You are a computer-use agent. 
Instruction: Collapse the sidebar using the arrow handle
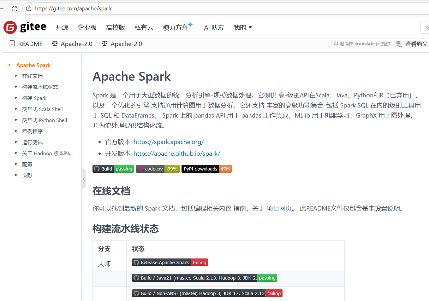(84, 179)
